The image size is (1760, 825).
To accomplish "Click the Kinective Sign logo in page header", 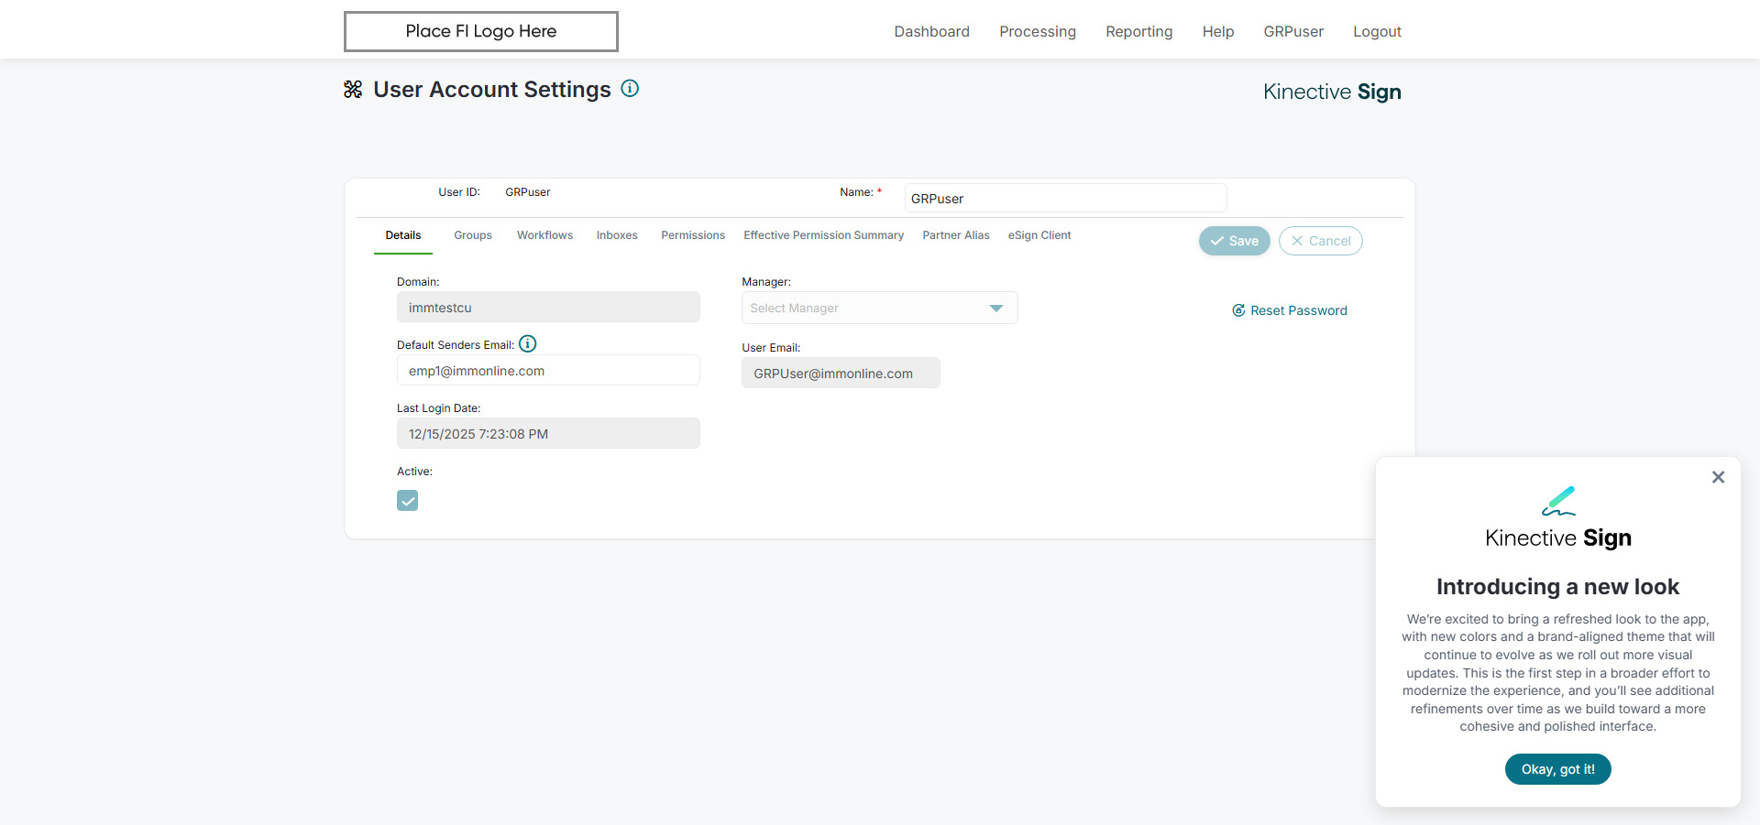I will (x=1332, y=92).
